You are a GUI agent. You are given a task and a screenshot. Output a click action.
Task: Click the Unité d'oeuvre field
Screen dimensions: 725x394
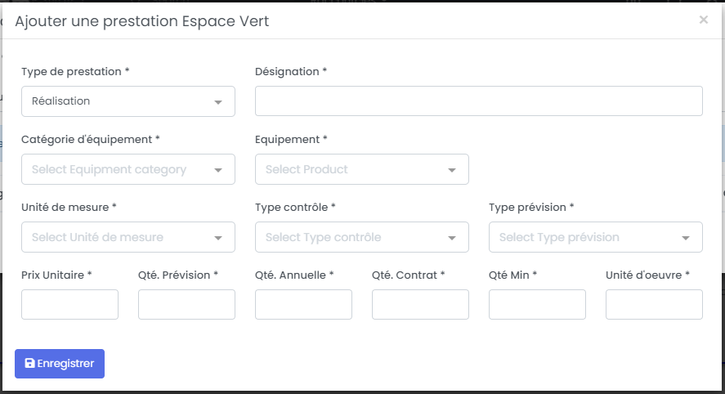[654, 304]
